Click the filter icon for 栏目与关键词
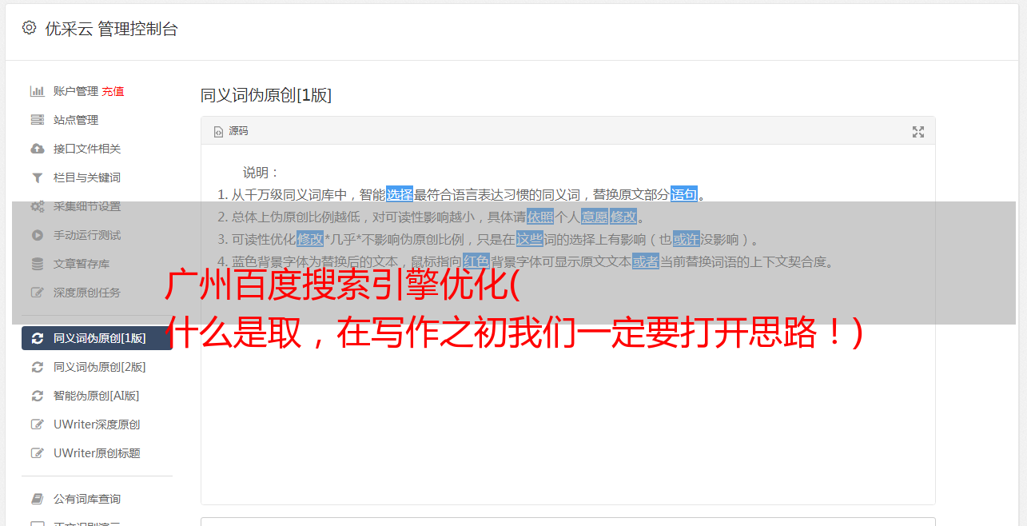This screenshot has height=526, width=1027. click(x=37, y=177)
